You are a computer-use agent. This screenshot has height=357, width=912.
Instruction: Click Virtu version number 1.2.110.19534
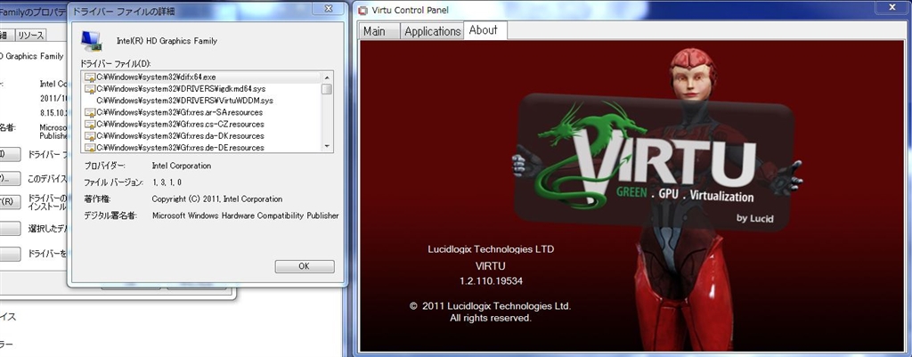491,281
